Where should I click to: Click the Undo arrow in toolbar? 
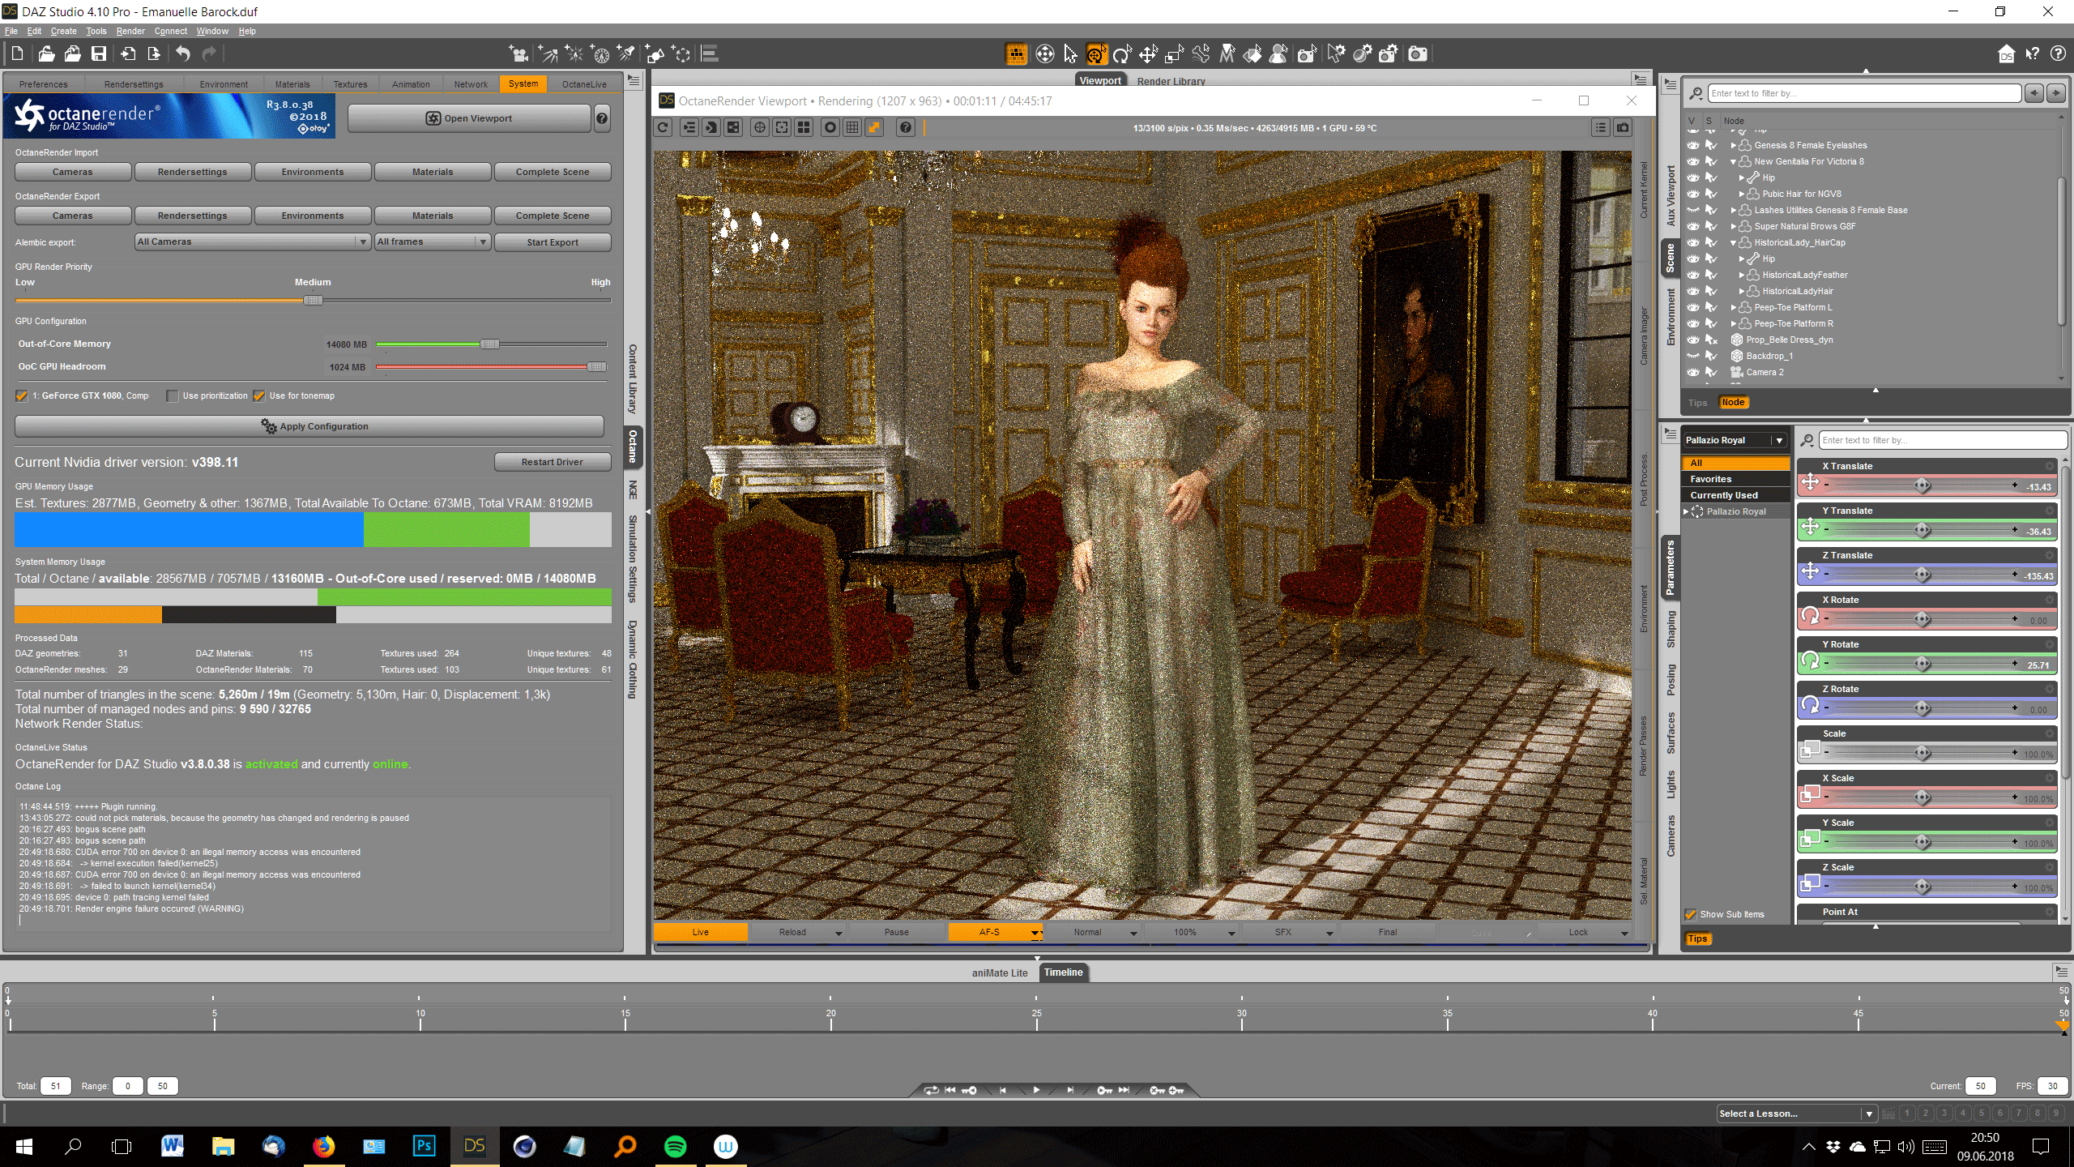(x=183, y=54)
